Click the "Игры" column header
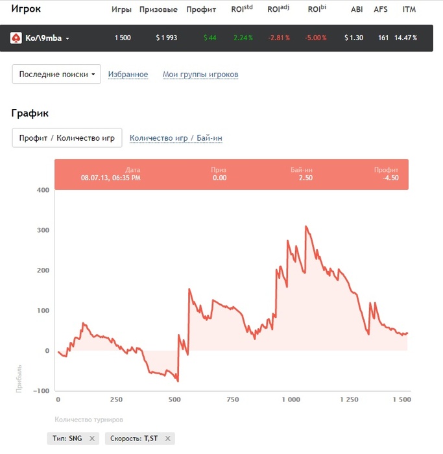The height and width of the screenshot is (454, 443). pos(122,10)
